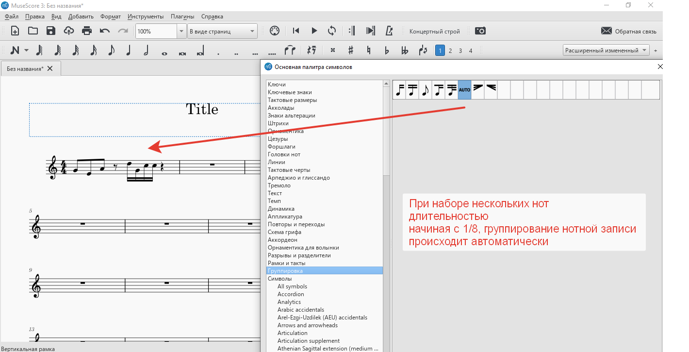Take a snapshot with the camera icon
The width and height of the screenshot is (689, 352).
(480, 31)
